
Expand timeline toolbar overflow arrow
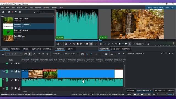coord(123,54)
